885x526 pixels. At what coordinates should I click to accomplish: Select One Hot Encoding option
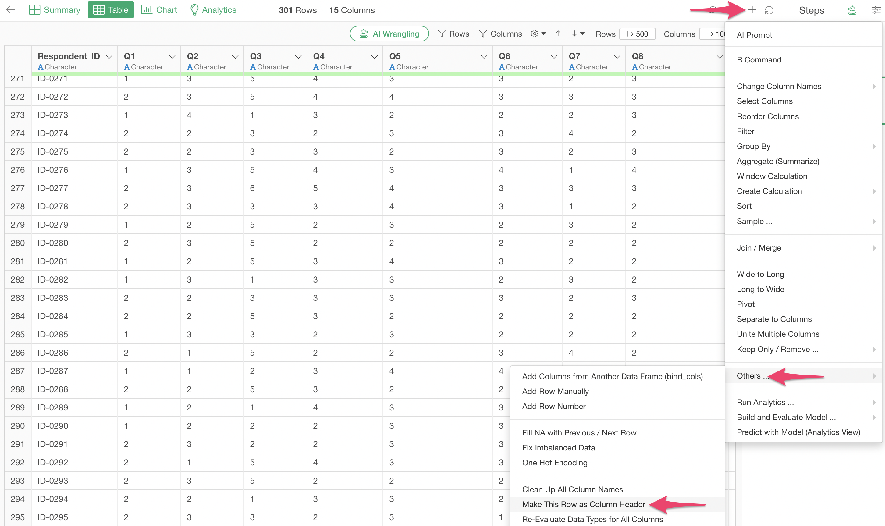[x=555, y=463]
